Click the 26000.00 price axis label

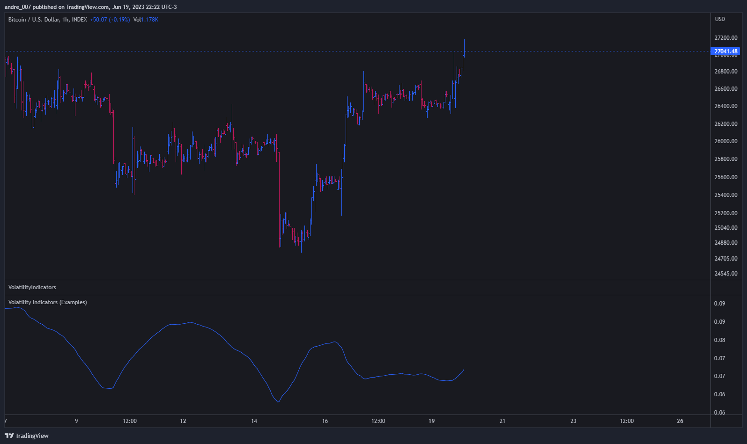click(x=726, y=141)
